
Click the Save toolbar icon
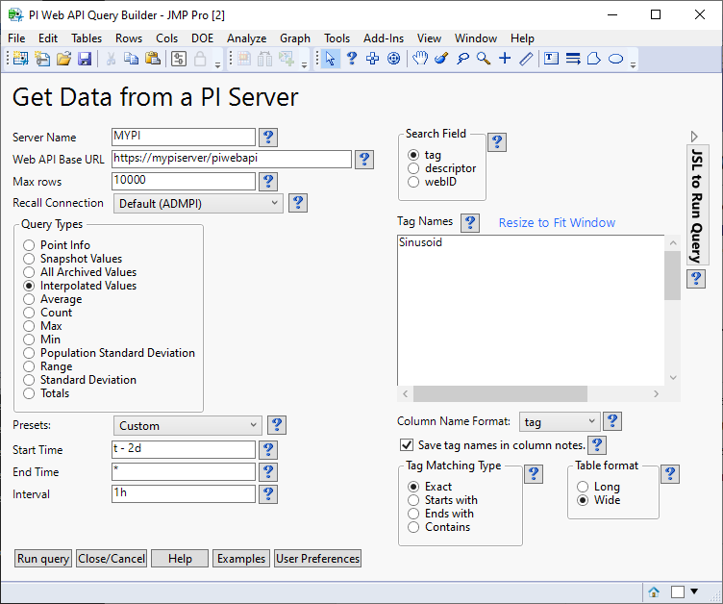click(85, 59)
